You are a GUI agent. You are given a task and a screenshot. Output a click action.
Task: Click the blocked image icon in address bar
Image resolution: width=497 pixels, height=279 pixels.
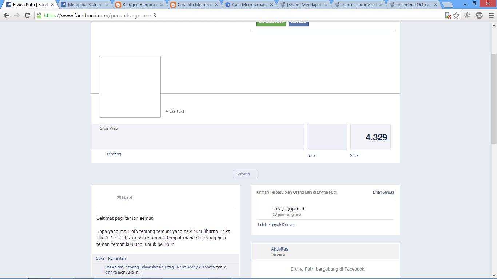tap(448, 16)
